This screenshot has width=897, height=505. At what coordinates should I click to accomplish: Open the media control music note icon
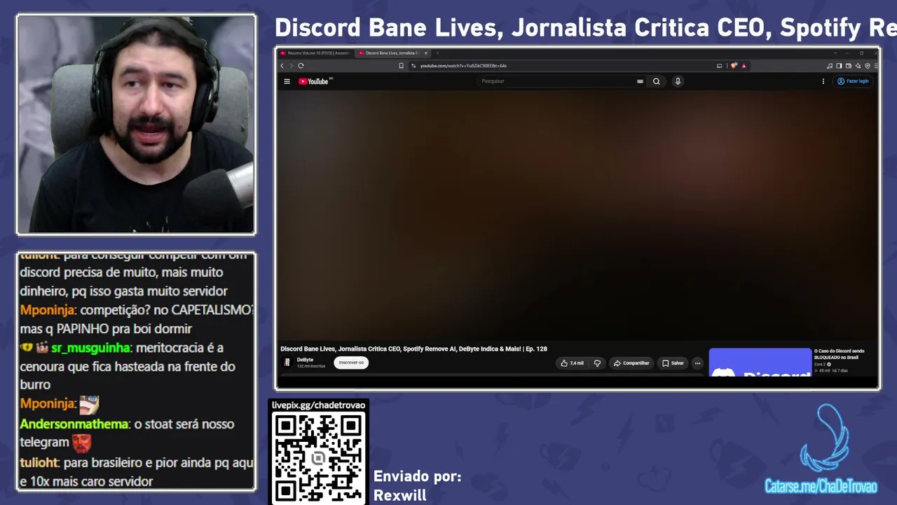(x=830, y=66)
